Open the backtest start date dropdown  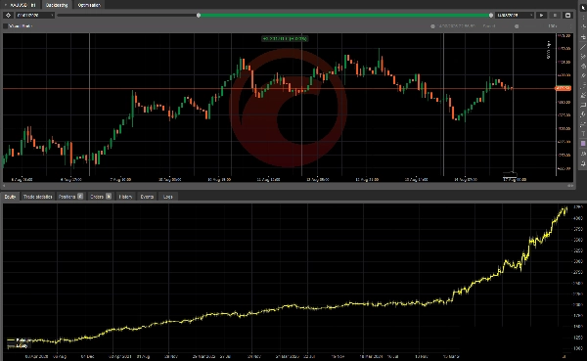coord(35,15)
